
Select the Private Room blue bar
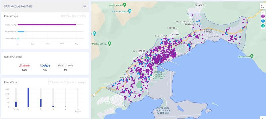[21, 32]
